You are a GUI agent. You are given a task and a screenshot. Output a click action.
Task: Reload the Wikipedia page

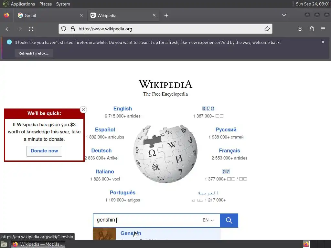tap(31, 29)
